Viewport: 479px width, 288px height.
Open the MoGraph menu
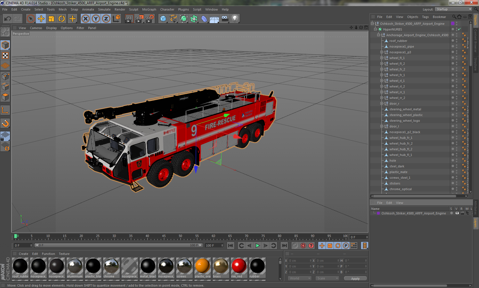[x=149, y=9]
